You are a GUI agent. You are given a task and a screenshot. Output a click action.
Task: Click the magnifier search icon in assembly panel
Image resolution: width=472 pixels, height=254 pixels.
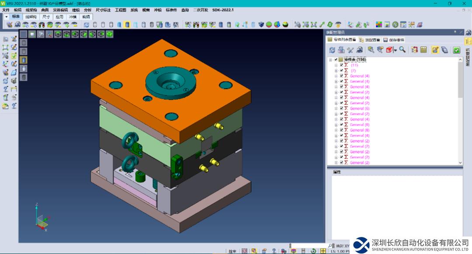pos(402,50)
